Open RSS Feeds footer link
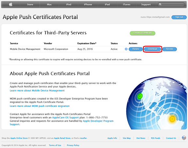This screenshot has height=148, width=188. 156,138
